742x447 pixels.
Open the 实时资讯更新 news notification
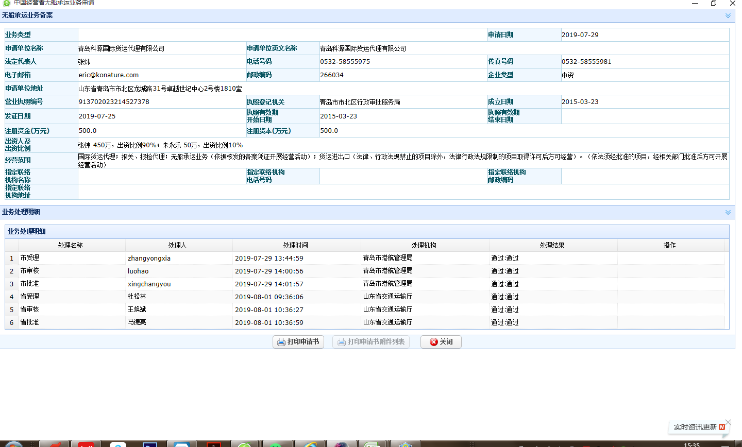coord(695,427)
